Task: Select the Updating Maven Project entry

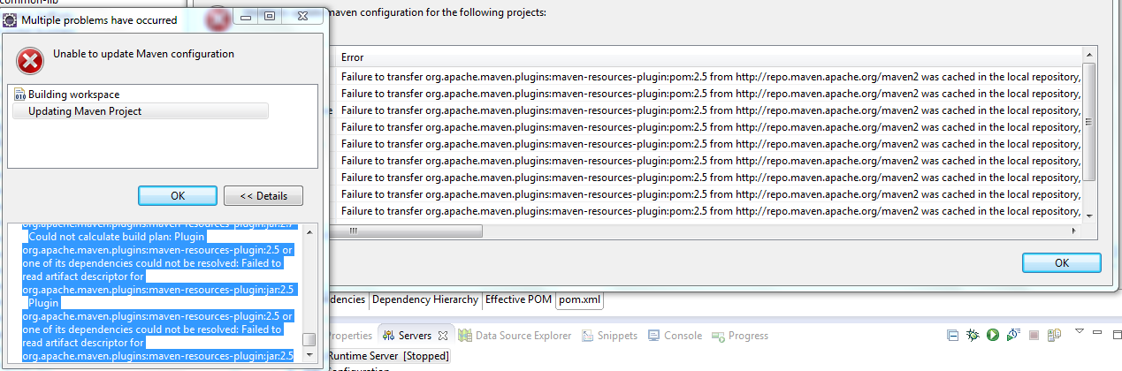Action: pyautogui.click(x=85, y=111)
